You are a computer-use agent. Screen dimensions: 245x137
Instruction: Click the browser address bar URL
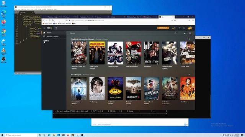tap(88, 20)
